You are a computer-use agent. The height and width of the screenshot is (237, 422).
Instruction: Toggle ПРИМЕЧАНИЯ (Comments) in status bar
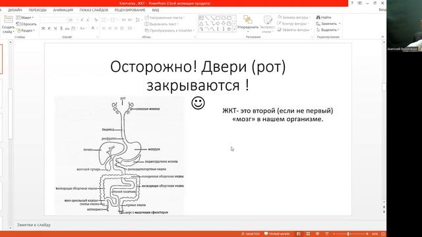coord(277,234)
